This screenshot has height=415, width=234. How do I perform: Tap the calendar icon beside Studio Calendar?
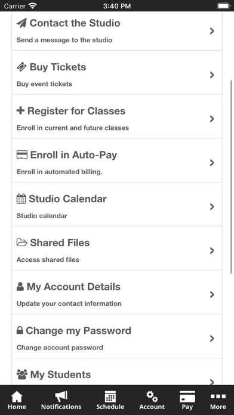point(21,199)
